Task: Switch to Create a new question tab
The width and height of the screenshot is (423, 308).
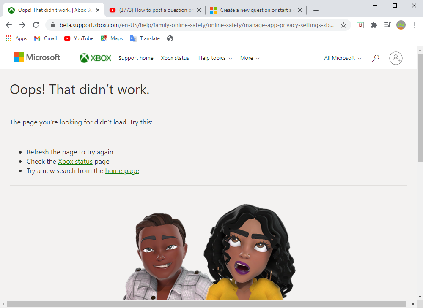Action: point(256,10)
